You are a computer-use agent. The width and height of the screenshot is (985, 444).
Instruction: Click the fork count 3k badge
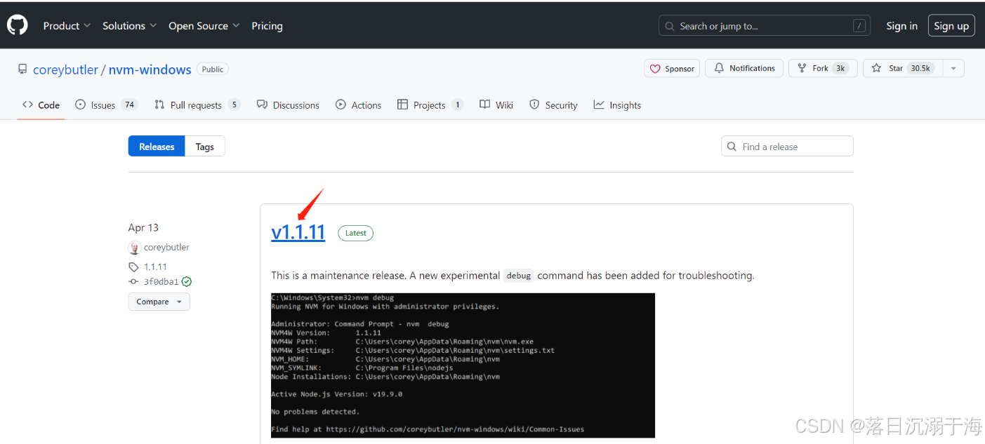tap(840, 68)
